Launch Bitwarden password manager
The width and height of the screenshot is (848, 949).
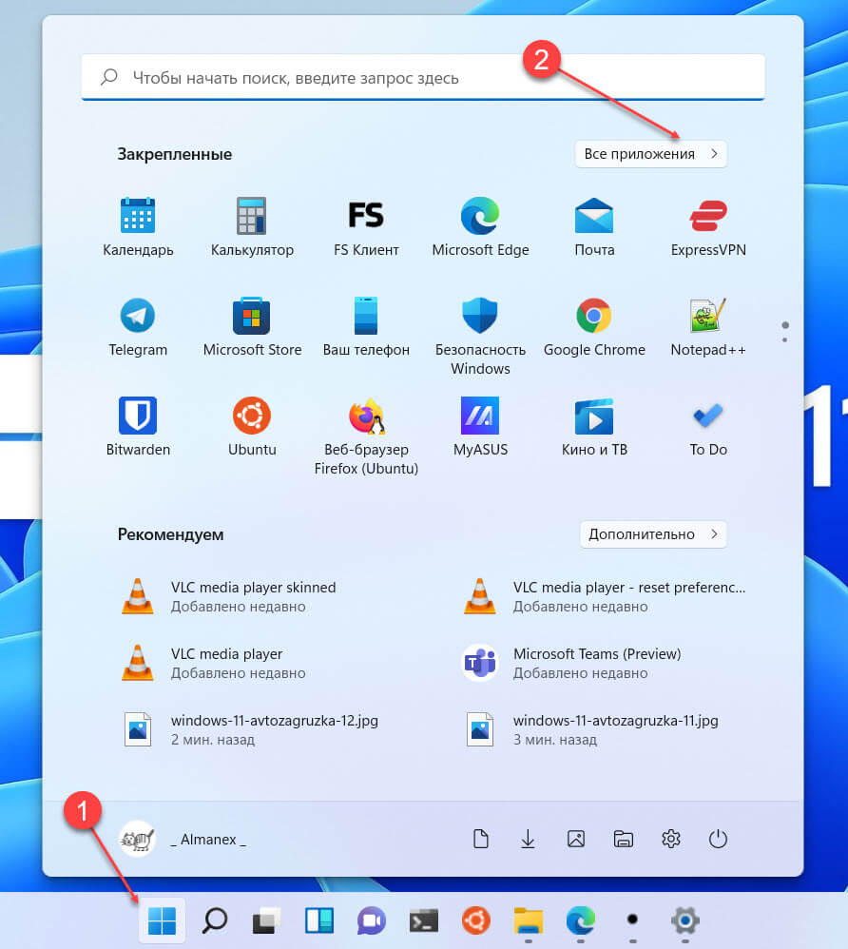[138, 427]
